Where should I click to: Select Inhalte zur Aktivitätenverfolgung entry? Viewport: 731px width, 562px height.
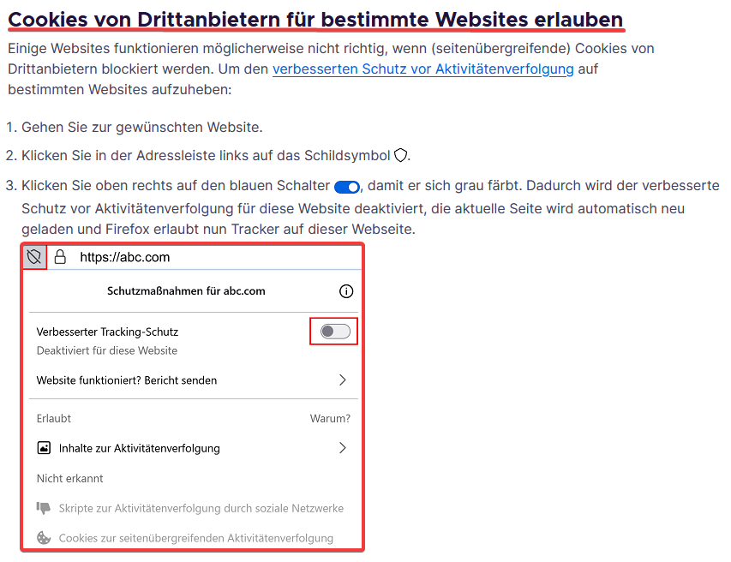pos(139,448)
